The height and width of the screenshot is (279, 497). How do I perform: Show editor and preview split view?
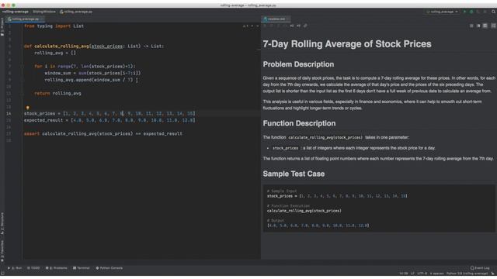point(478,26)
